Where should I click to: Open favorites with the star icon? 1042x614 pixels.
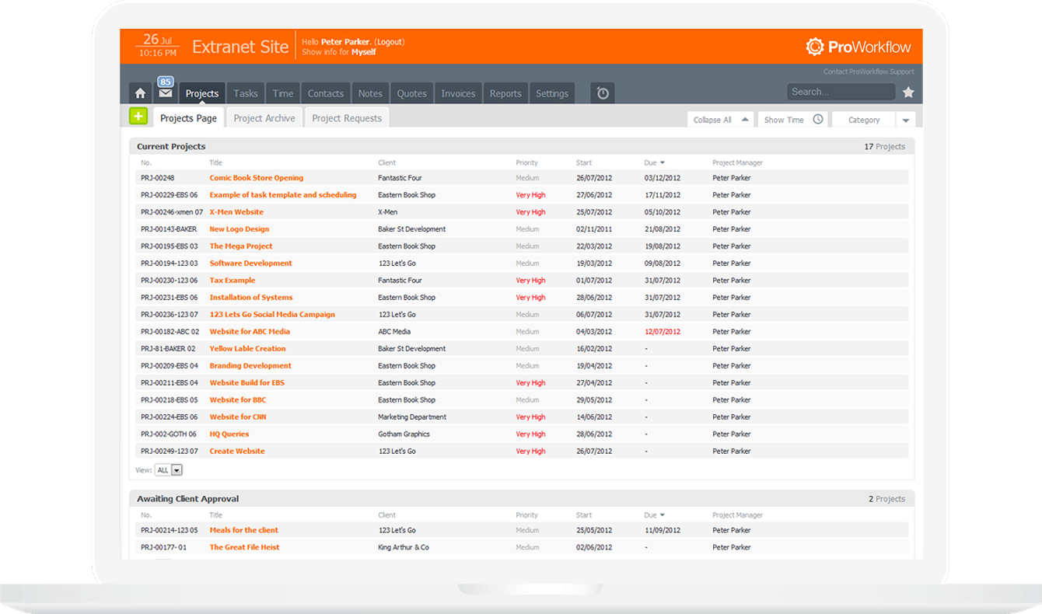point(908,92)
